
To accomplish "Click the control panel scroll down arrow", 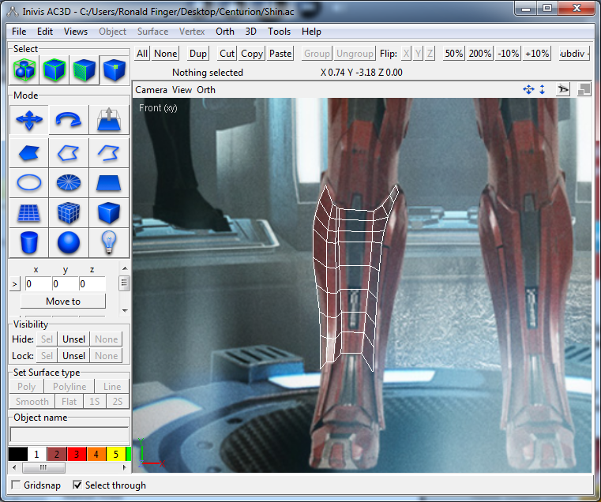I will pyautogui.click(x=125, y=311).
